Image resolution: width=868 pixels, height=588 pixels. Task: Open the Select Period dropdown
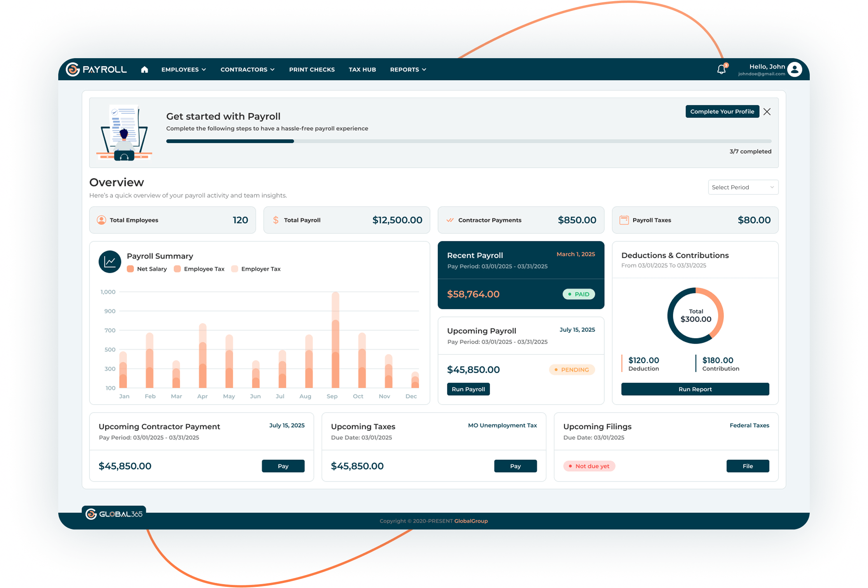[743, 187]
